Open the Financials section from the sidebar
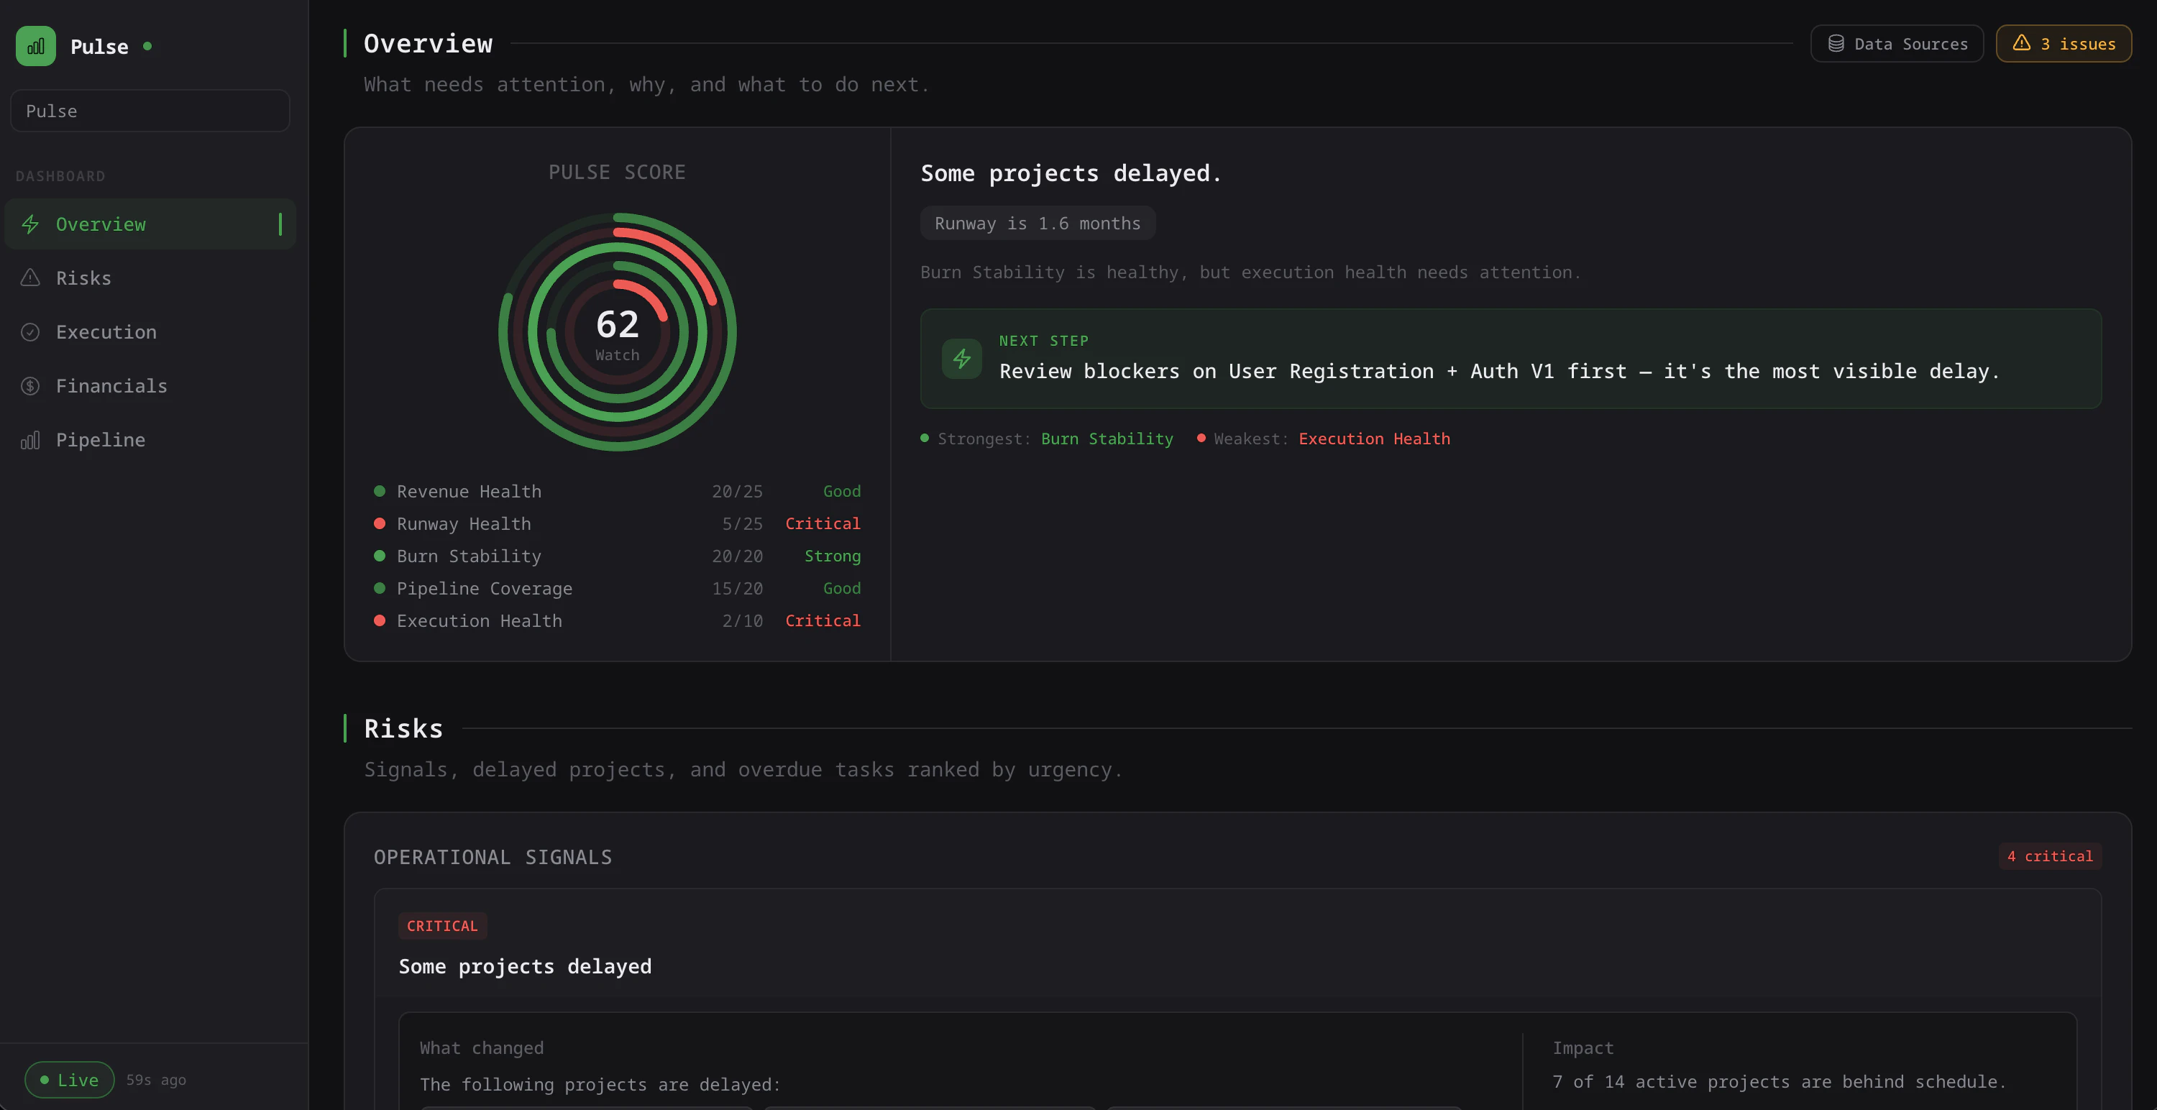The height and width of the screenshot is (1110, 2157). pyautogui.click(x=111, y=385)
